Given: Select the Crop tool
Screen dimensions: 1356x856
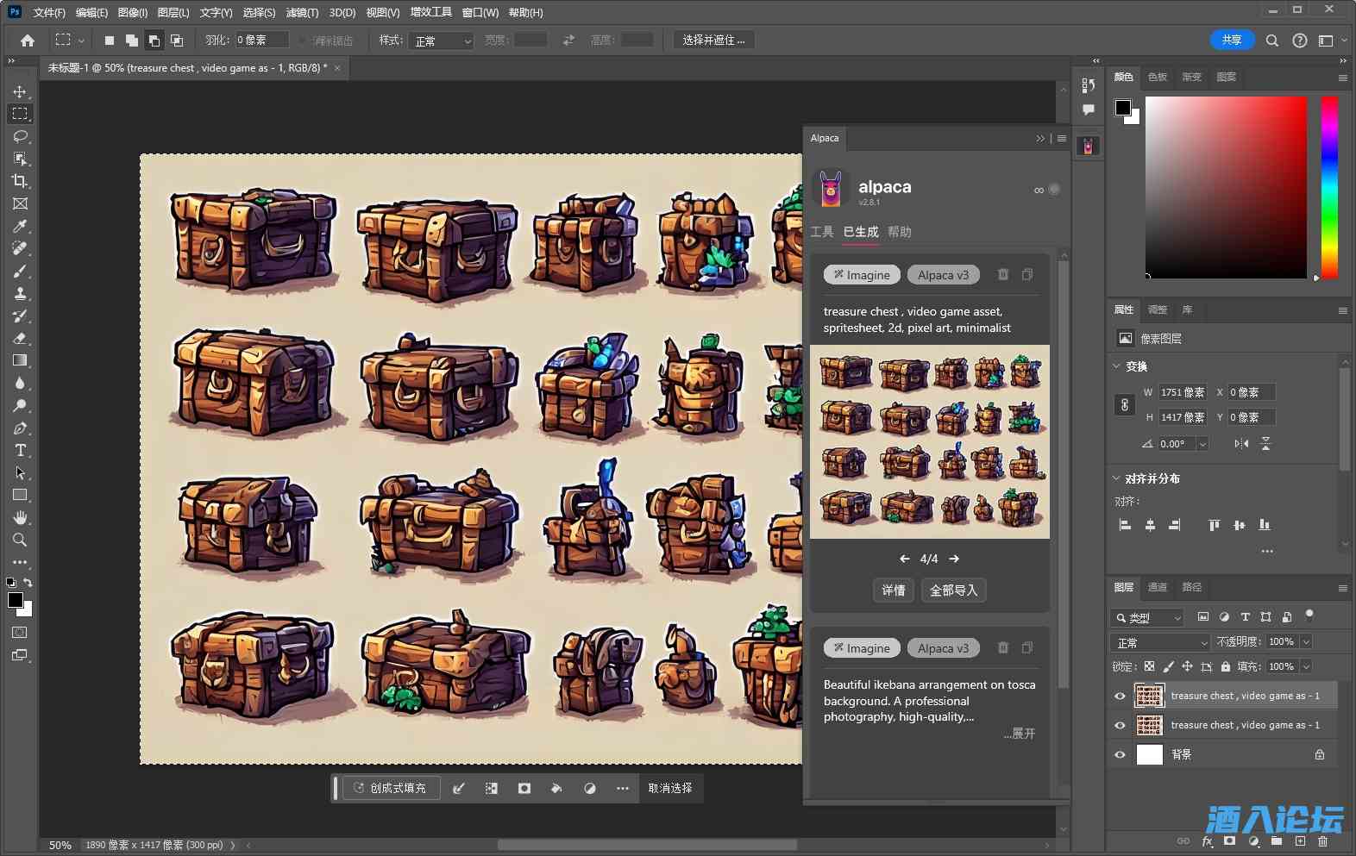Looking at the screenshot, I should [19, 181].
